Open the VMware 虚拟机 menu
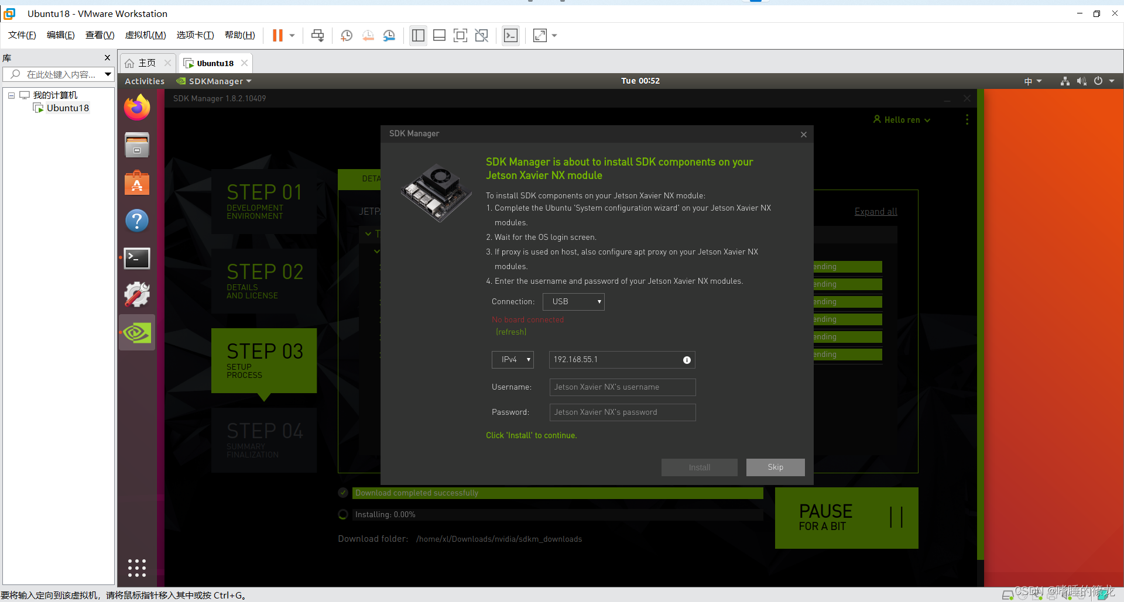1124x602 pixels. point(145,35)
